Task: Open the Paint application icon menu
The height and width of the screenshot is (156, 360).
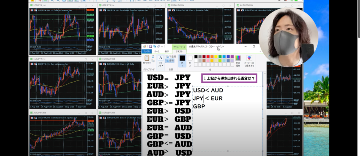Action: 144,47
